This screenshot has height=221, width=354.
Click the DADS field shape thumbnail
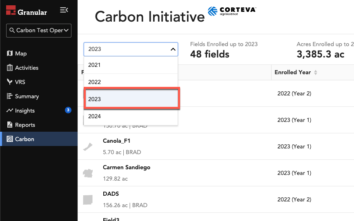88,200
